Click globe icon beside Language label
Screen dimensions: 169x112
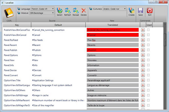coord(19,9)
